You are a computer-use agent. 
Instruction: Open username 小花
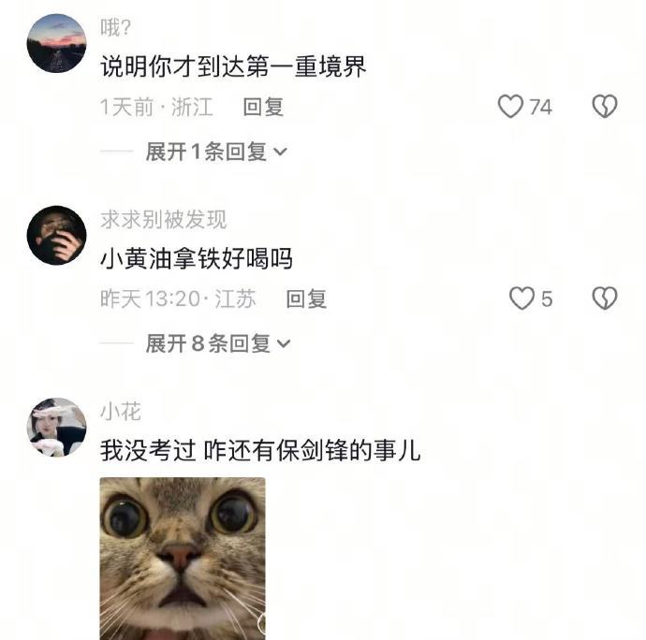pyautogui.click(x=121, y=411)
